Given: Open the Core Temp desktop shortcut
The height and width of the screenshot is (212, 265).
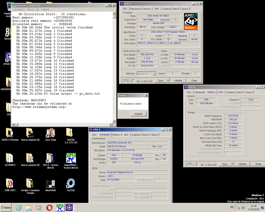Looking at the screenshot, I should [x=51, y=135].
